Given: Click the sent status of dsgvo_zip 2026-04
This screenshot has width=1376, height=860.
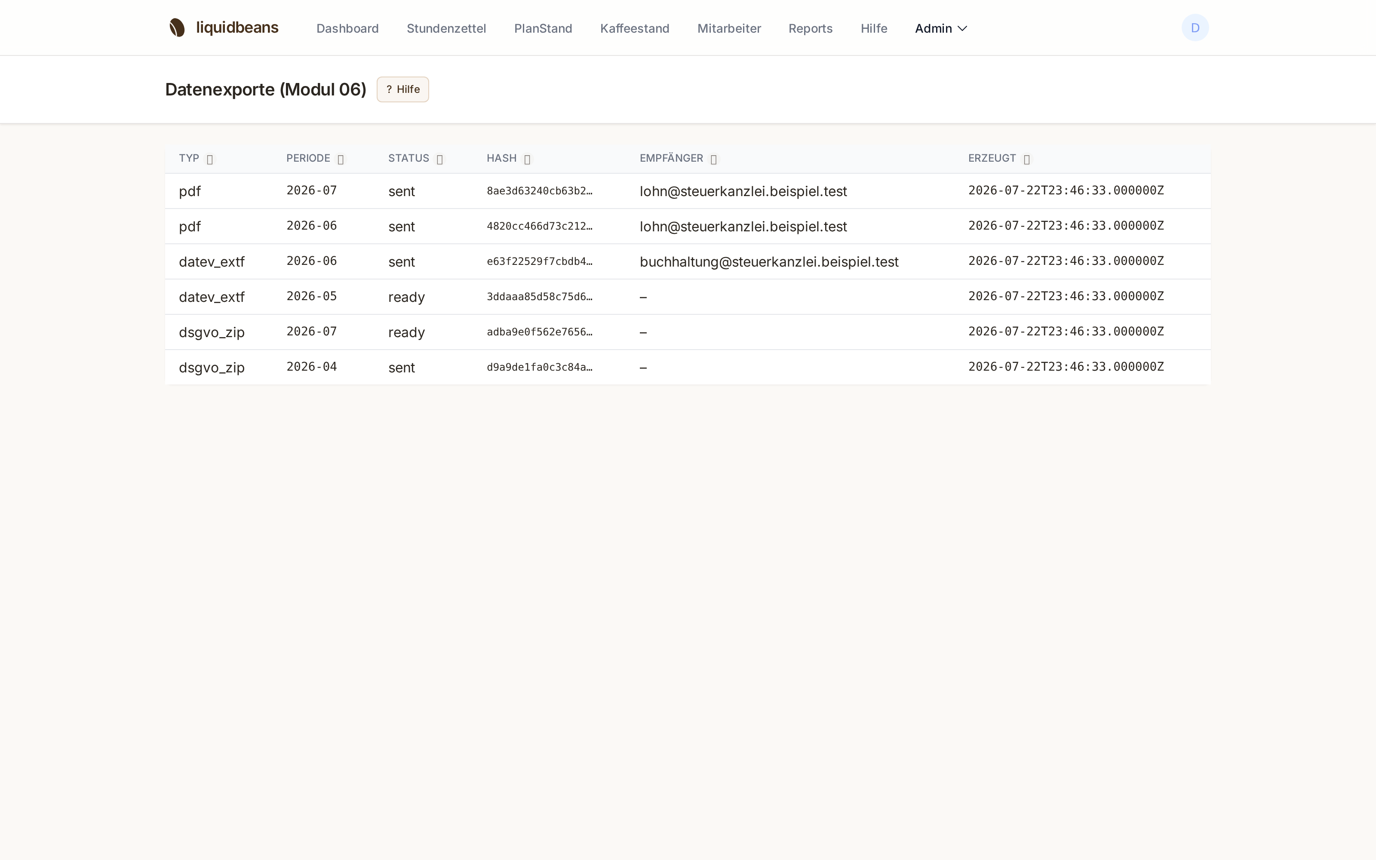Looking at the screenshot, I should click(402, 367).
